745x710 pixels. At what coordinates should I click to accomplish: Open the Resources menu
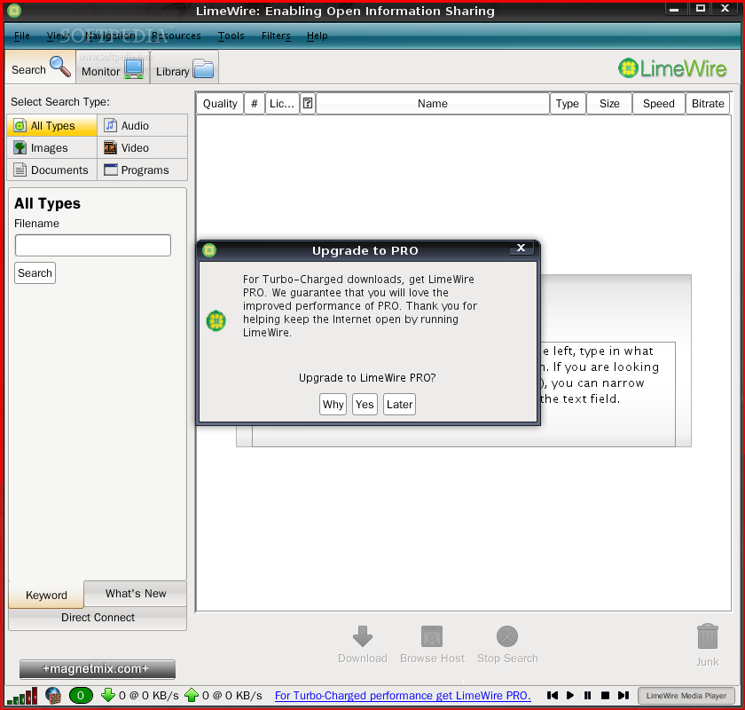point(176,35)
